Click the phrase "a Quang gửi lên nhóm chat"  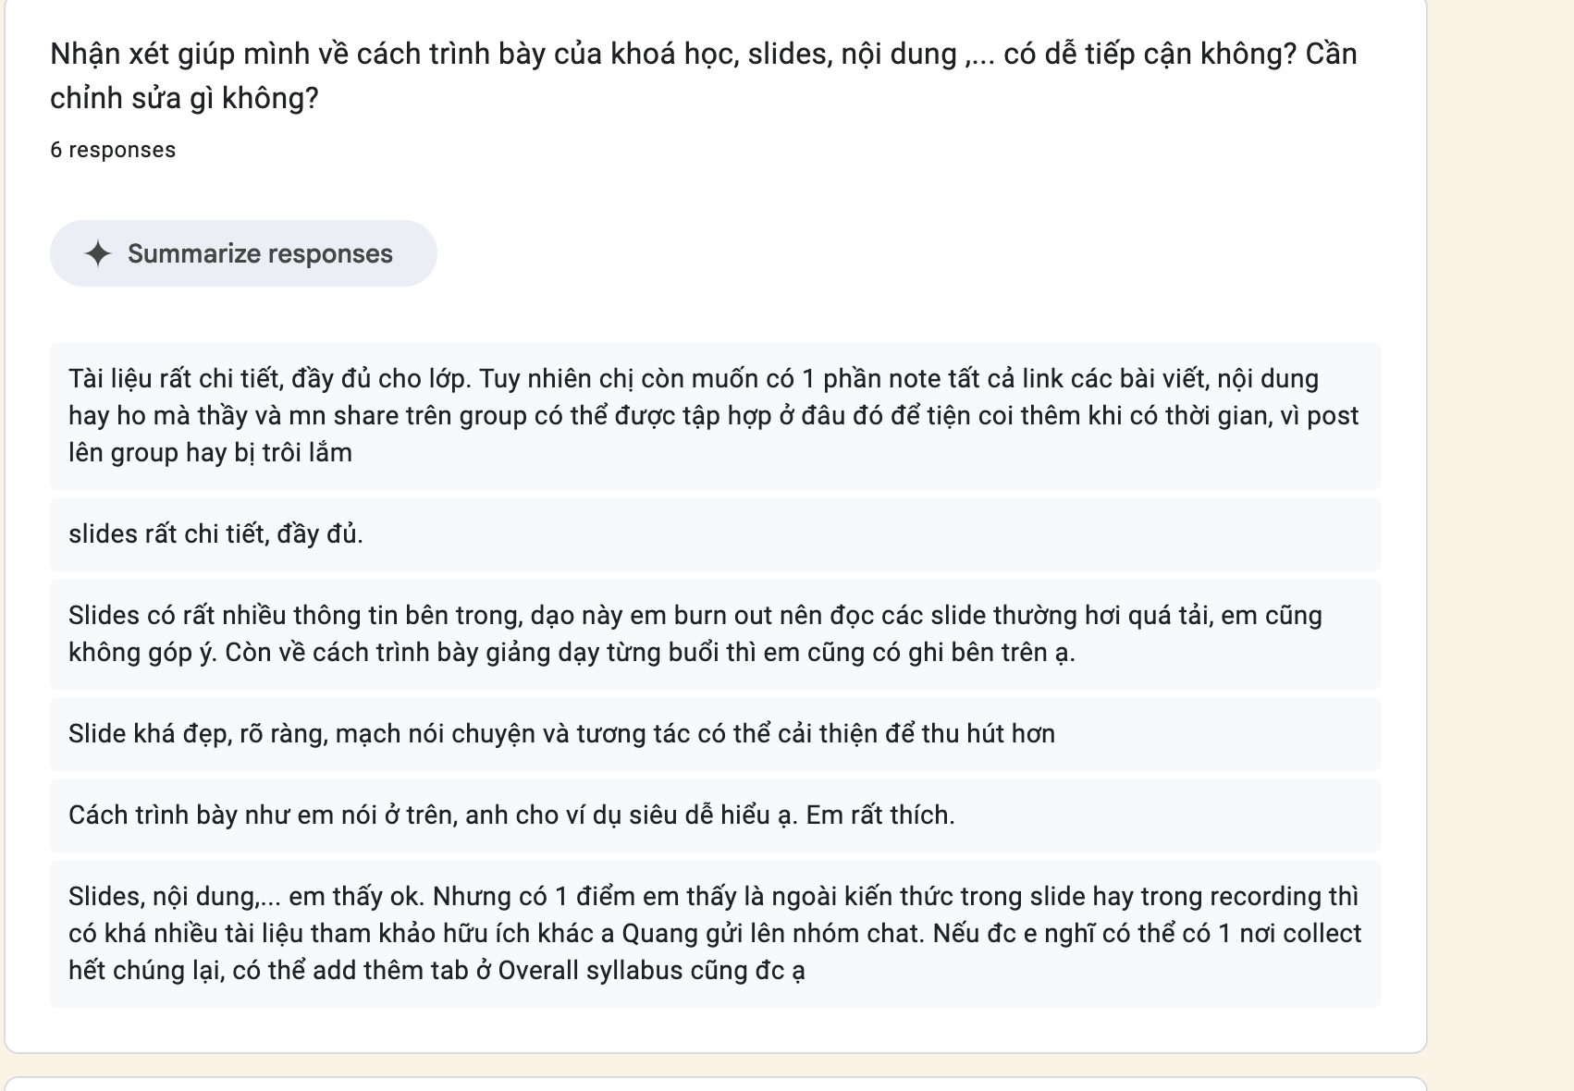coord(763,934)
